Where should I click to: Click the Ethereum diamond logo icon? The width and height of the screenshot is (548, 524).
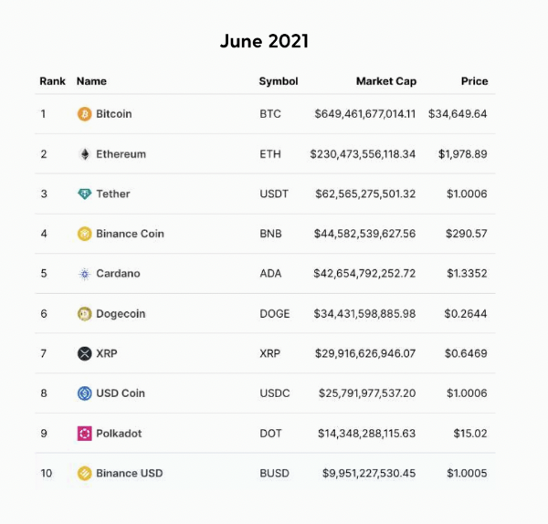coord(84,154)
